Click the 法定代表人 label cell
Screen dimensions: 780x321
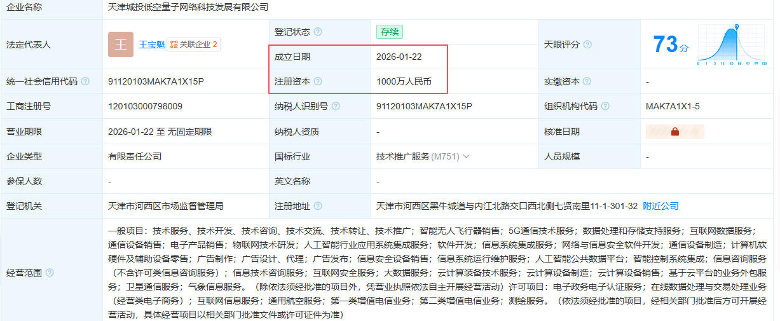pyautogui.click(x=51, y=44)
